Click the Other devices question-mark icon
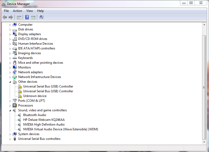209x152 pixels. (x=15, y=82)
